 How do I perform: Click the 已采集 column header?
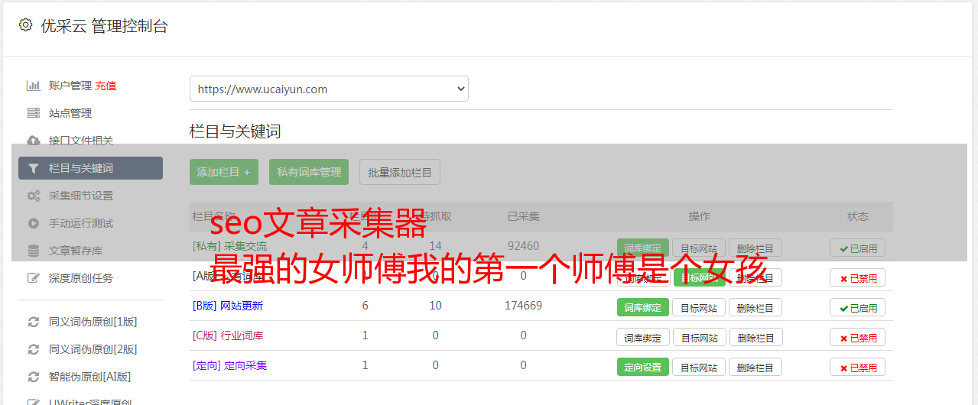pyautogui.click(x=523, y=216)
